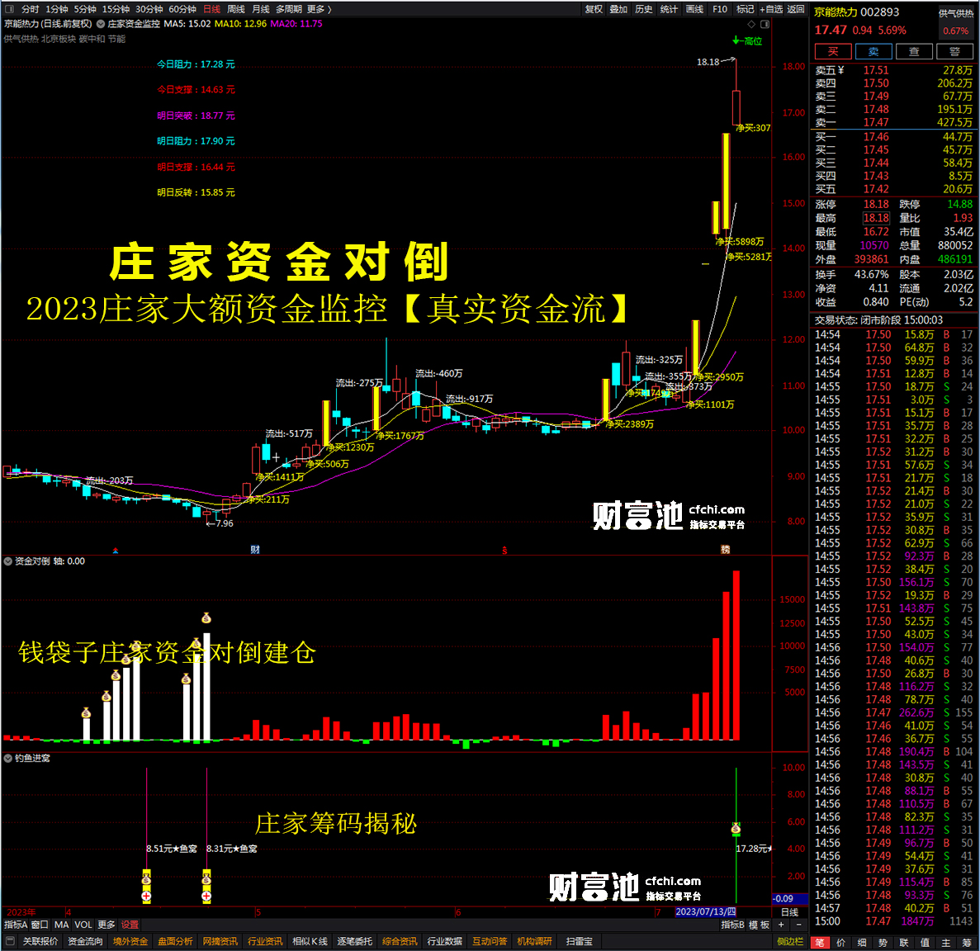Open the 综合资讯 tab
980x951 pixels.
400,942
